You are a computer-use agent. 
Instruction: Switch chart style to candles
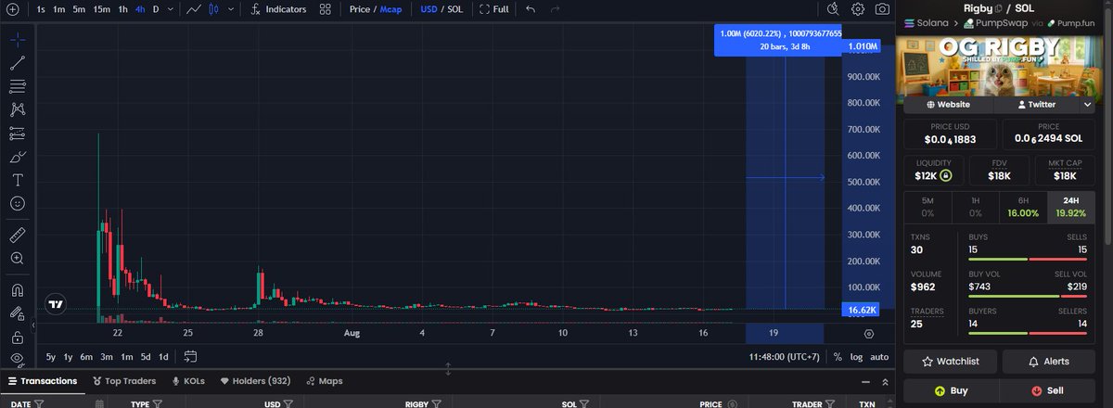pos(215,9)
